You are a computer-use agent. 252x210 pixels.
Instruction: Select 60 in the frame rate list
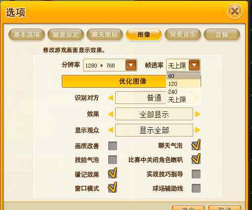pos(183,76)
